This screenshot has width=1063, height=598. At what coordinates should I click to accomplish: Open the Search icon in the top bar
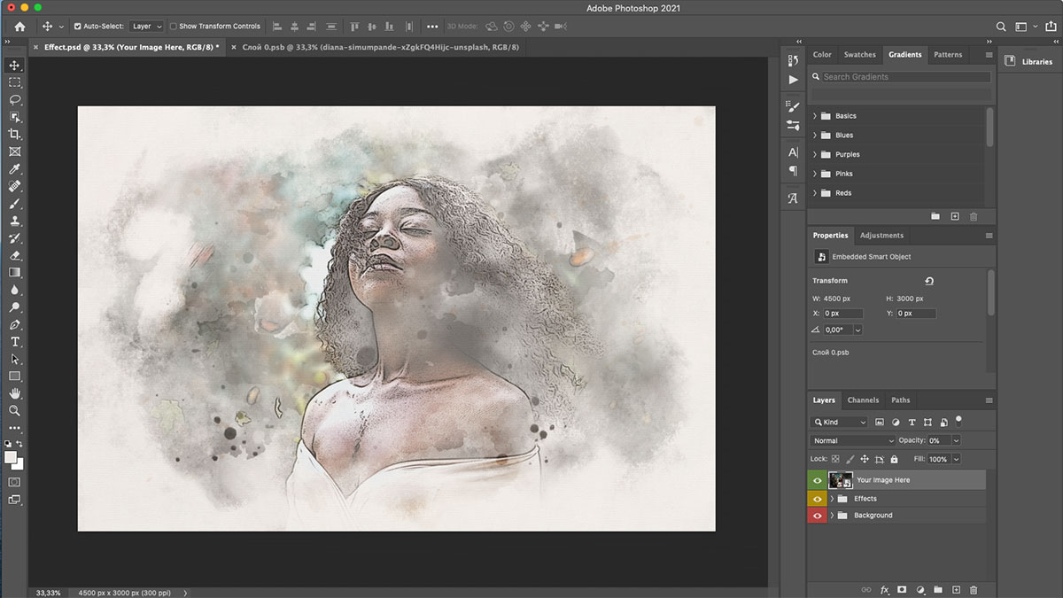(x=1002, y=27)
